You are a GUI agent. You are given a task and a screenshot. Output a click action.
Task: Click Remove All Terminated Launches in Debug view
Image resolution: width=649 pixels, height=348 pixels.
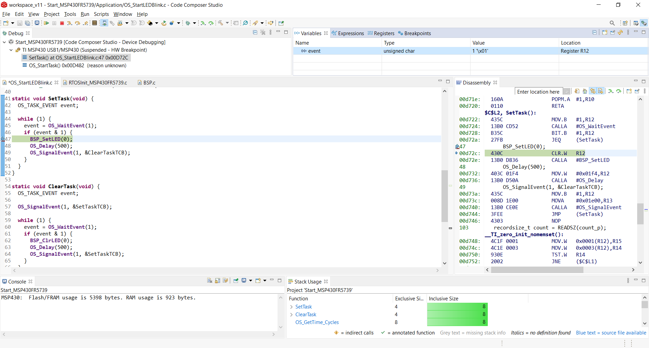263,32
